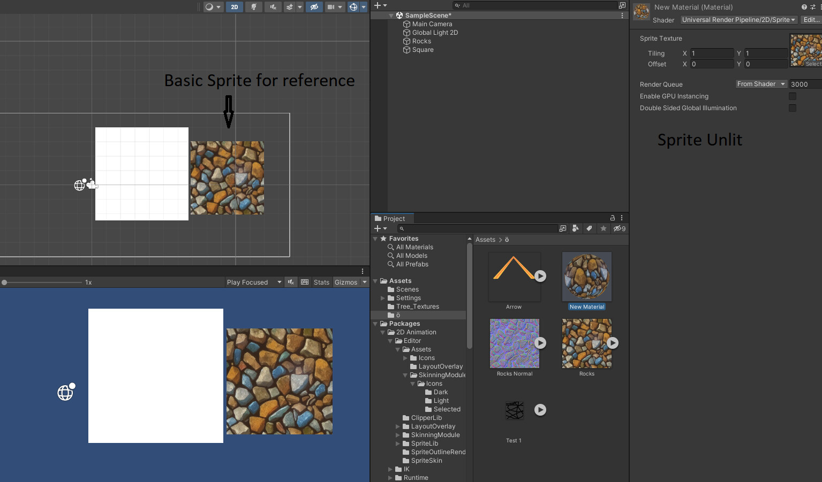The width and height of the screenshot is (822, 482).
Task: Enable the GPU Instancing checkbox
Action: click(792, 96)
